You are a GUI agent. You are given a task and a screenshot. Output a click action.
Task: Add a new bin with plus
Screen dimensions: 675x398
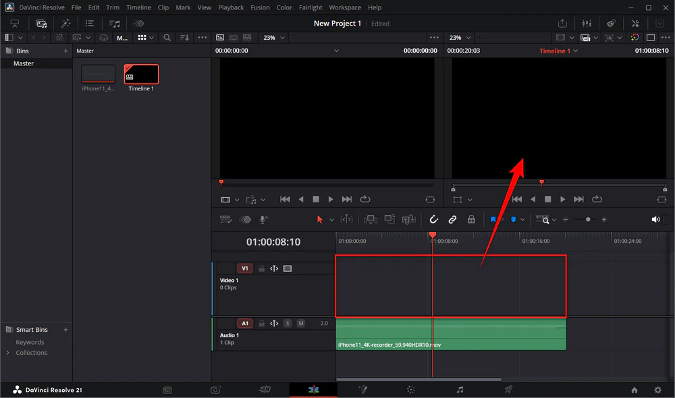[x=65, y=51]
